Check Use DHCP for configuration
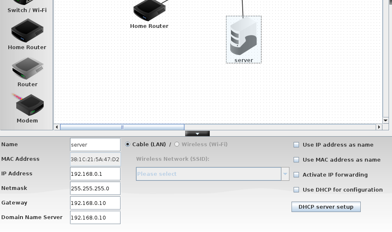The image size is (392, 232). click(x=296, y=190)
